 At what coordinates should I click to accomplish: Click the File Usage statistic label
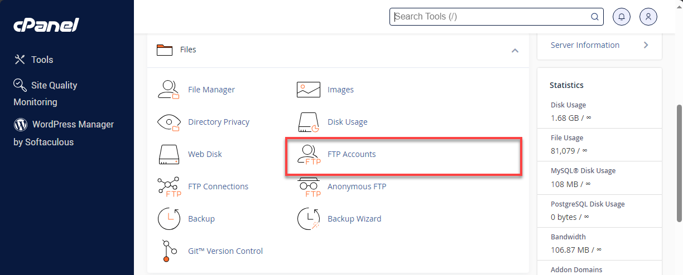[567, 138]
